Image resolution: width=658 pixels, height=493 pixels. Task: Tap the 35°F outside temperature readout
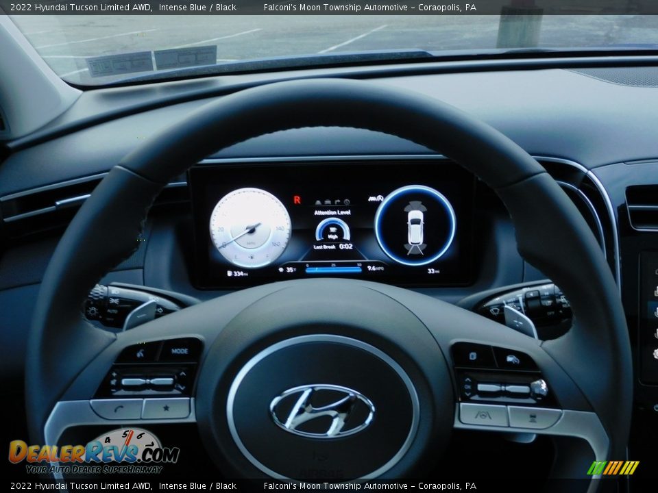click(288, 270)
